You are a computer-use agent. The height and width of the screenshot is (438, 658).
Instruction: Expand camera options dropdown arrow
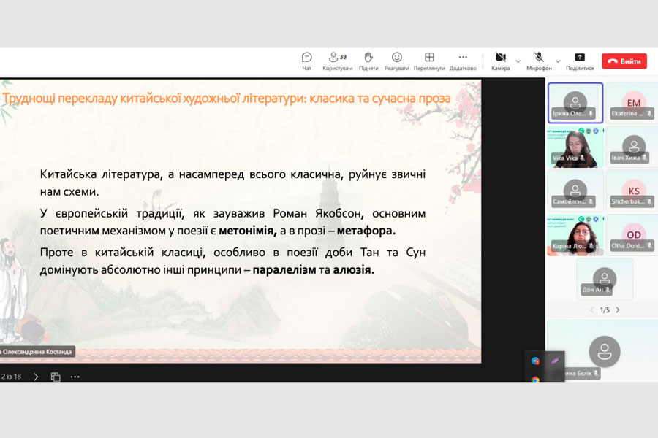[x=518, y=61]
